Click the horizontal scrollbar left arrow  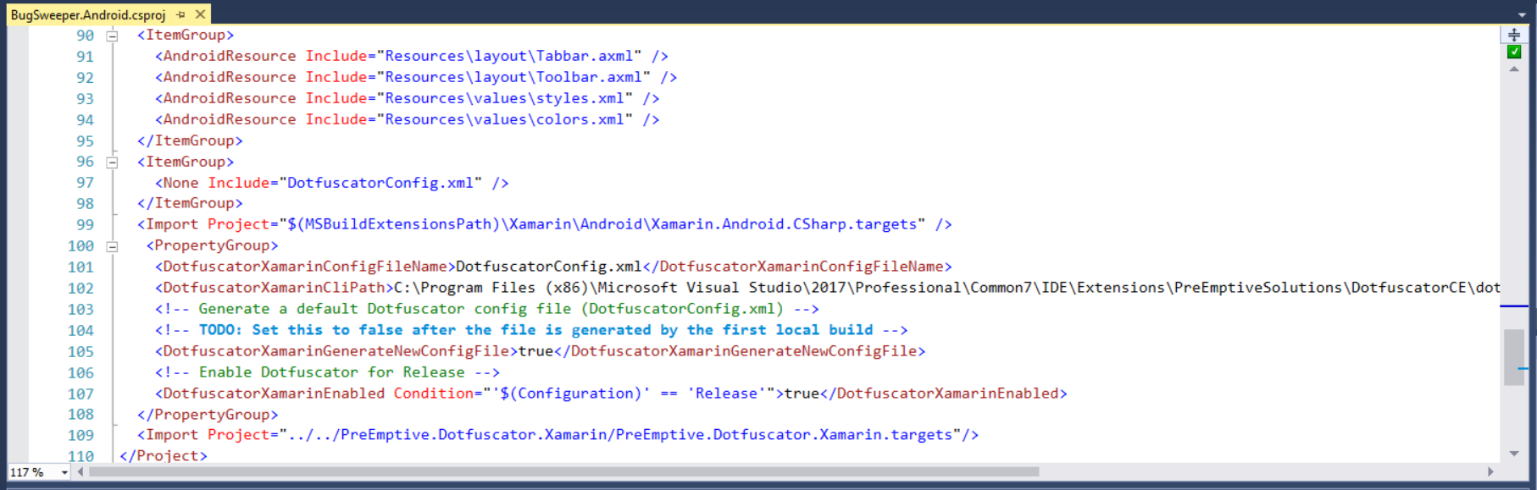click(x=80, y=471)
